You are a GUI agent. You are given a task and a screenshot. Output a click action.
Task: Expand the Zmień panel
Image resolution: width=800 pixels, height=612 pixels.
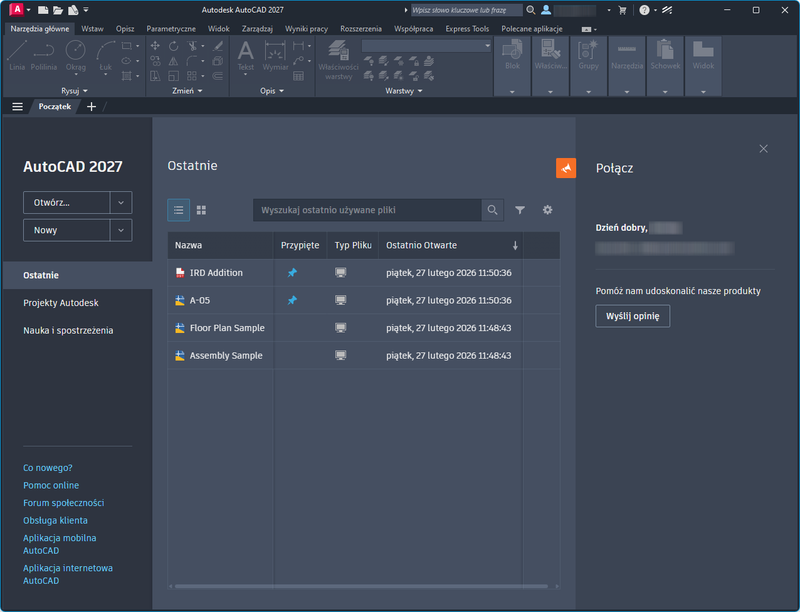click(x=187, y=91)
